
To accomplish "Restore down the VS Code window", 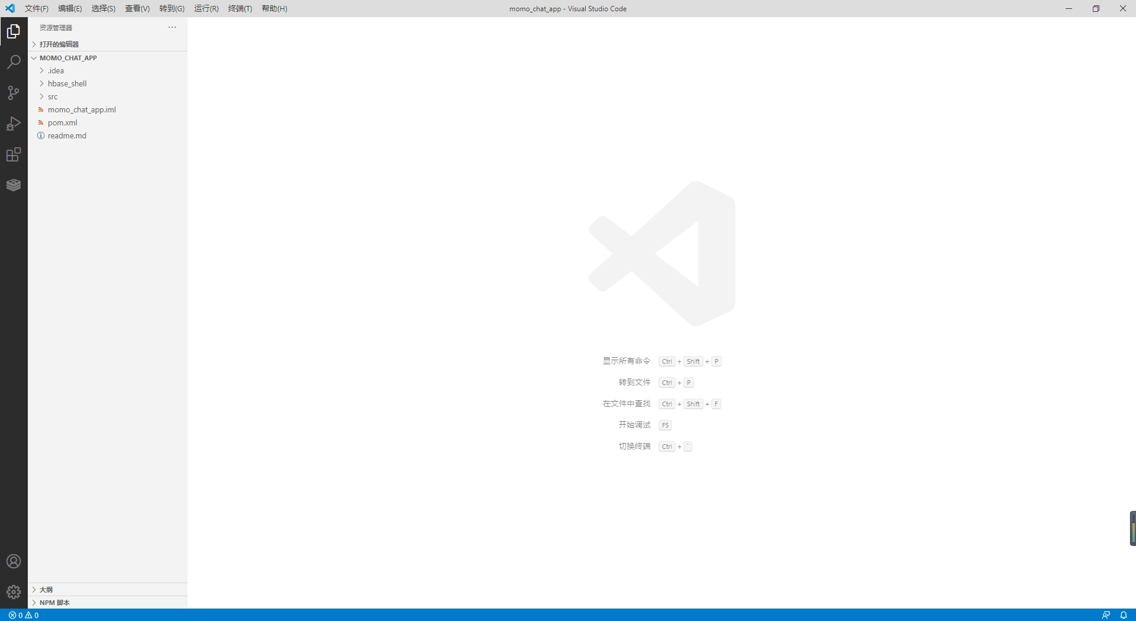I will point(1096,8).
